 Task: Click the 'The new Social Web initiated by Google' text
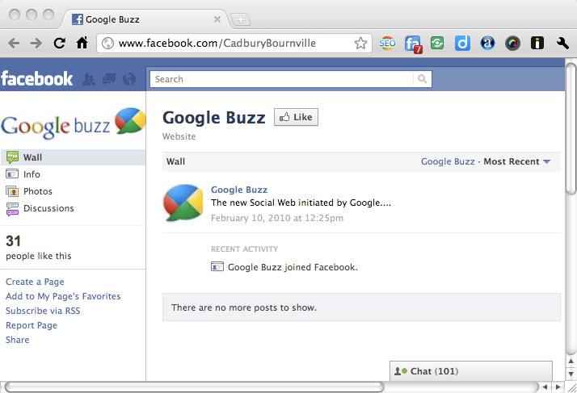pyautogui.click(x=301, y=203)
